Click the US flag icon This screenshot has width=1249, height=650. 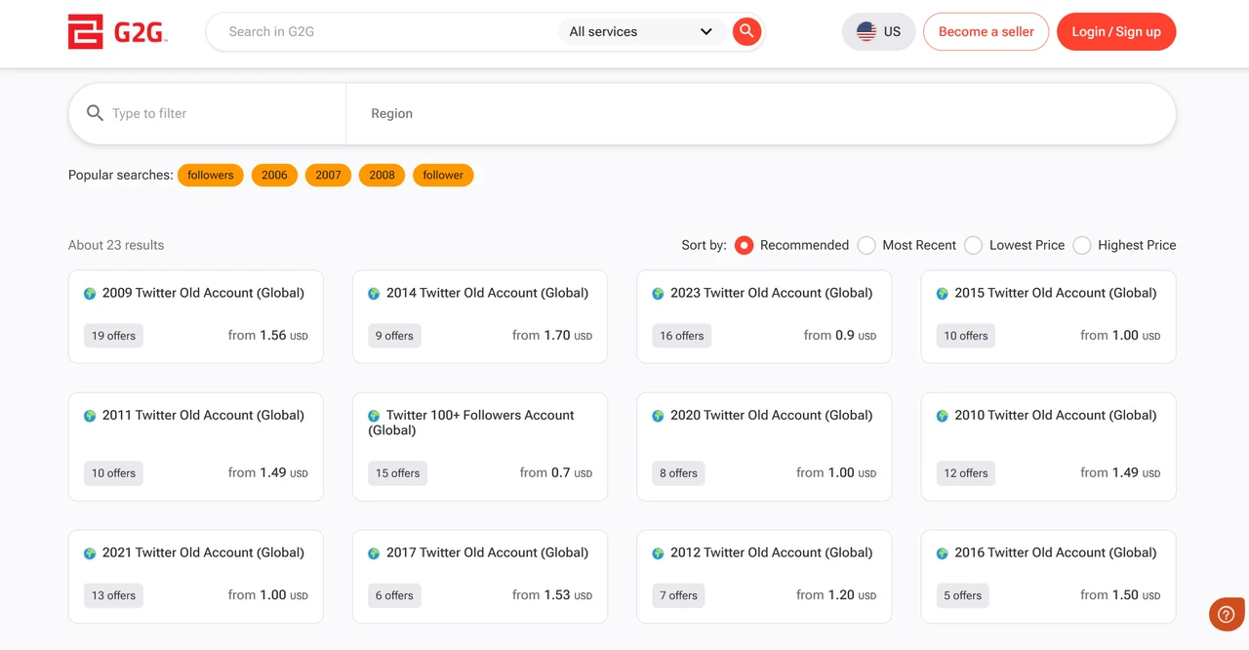click(865, 31)
